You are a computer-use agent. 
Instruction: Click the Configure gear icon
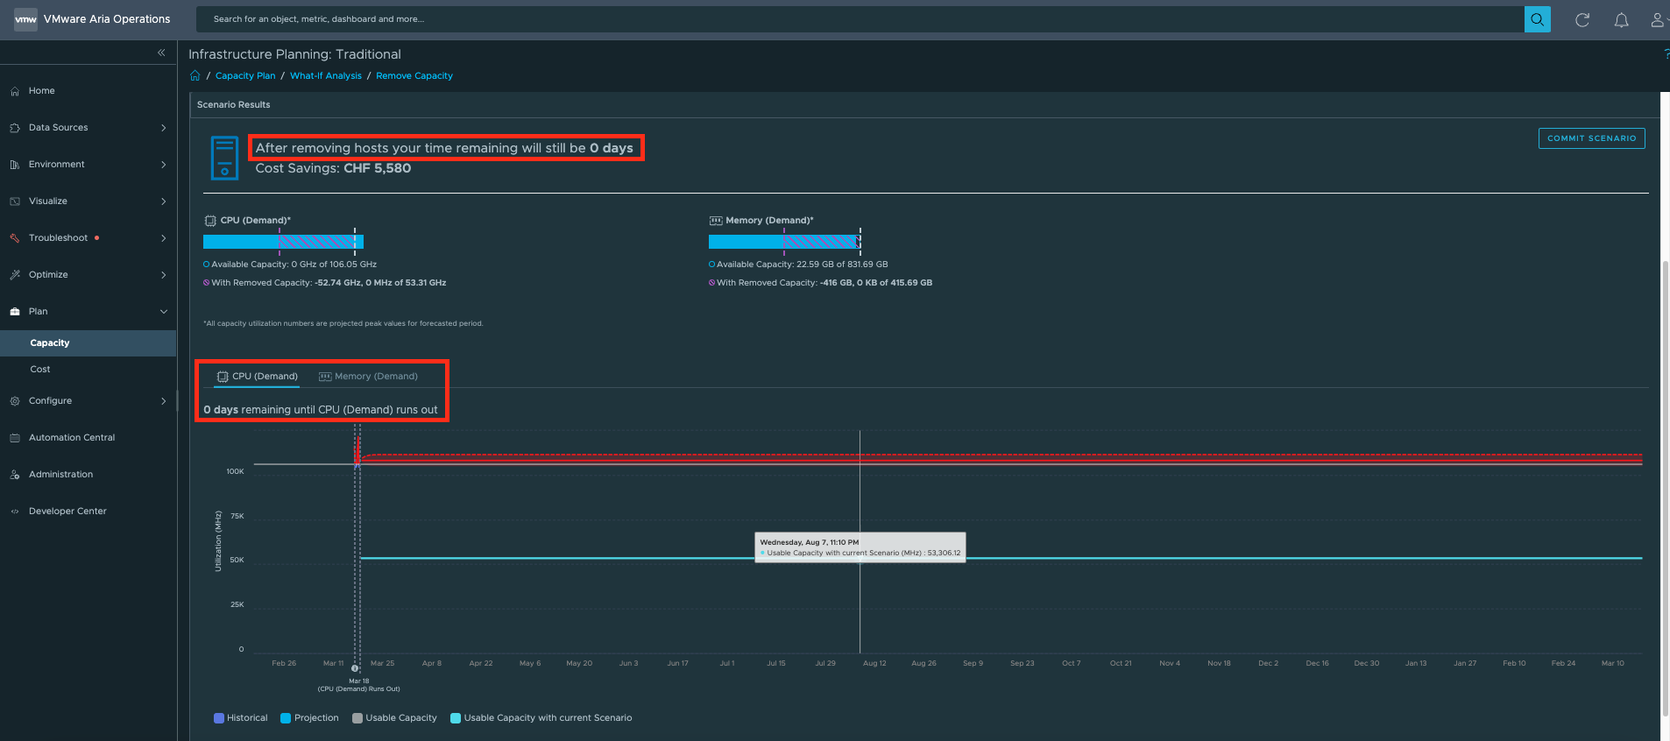(x=15, y=401)
